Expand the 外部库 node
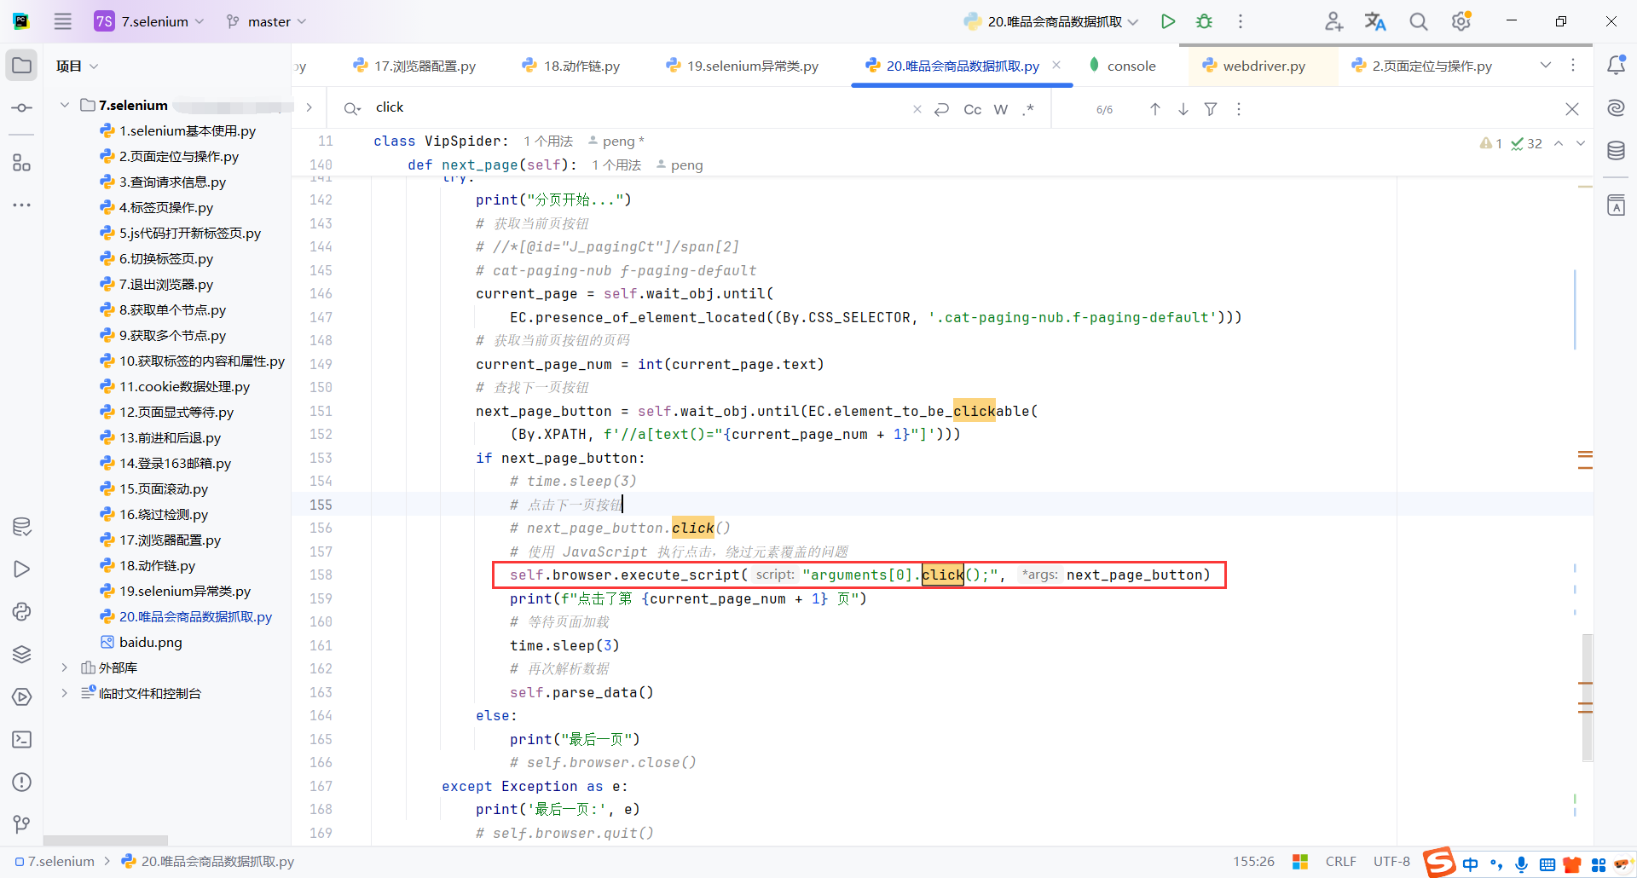The height and width of the screenshot is (878, 1637). 65,667
